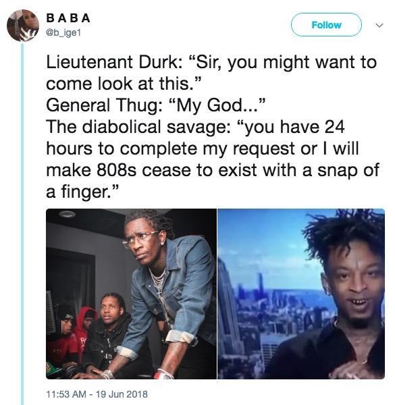Click the 'diabolical savage' text line
This screenshot has height=405, width=395.
click(195, 127)
